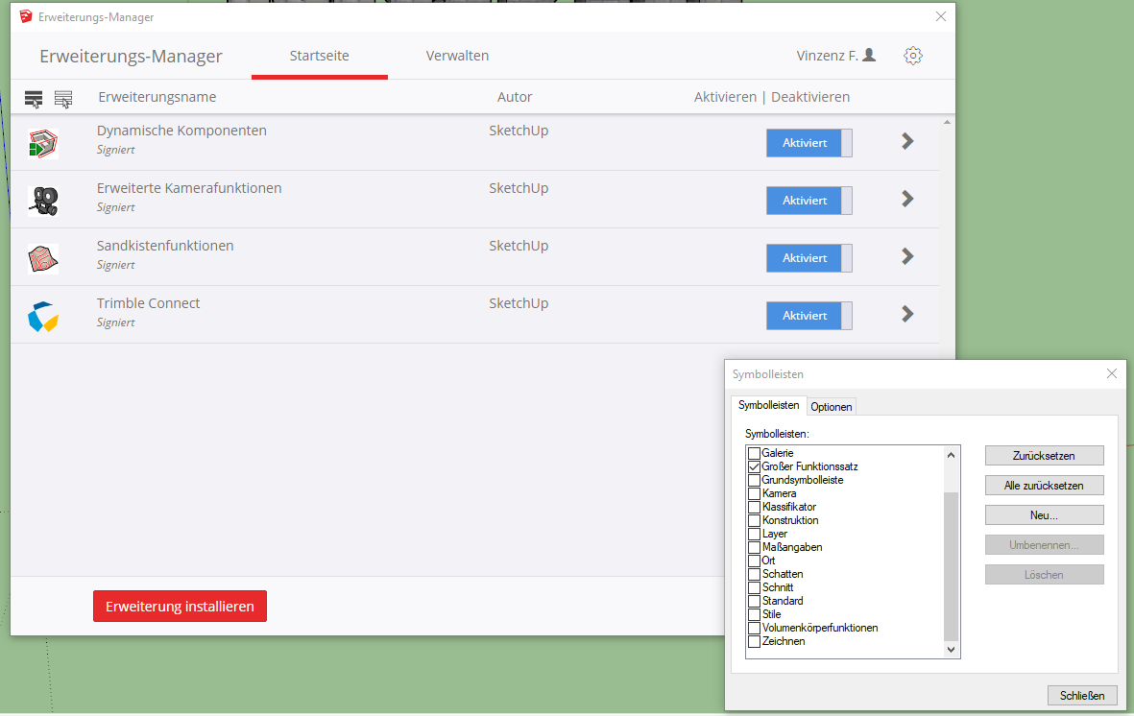
Task: Click the Vinzenz F. user account icon
Action: [869, 56]
